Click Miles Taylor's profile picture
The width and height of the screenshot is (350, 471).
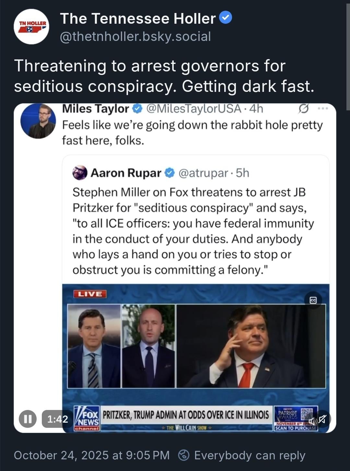pos(38,121)
